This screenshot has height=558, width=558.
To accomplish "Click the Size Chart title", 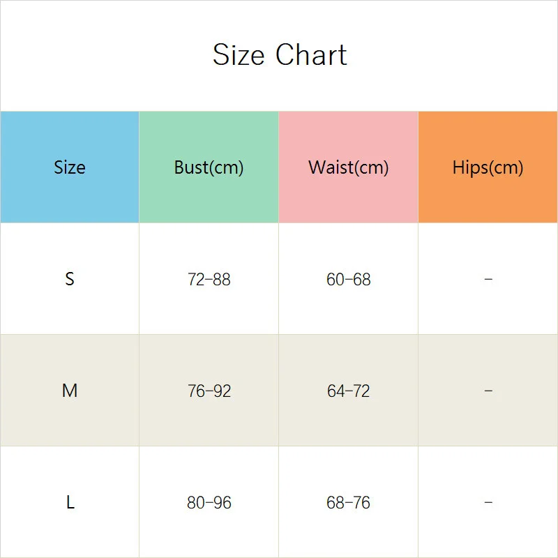I will (279, 55).
